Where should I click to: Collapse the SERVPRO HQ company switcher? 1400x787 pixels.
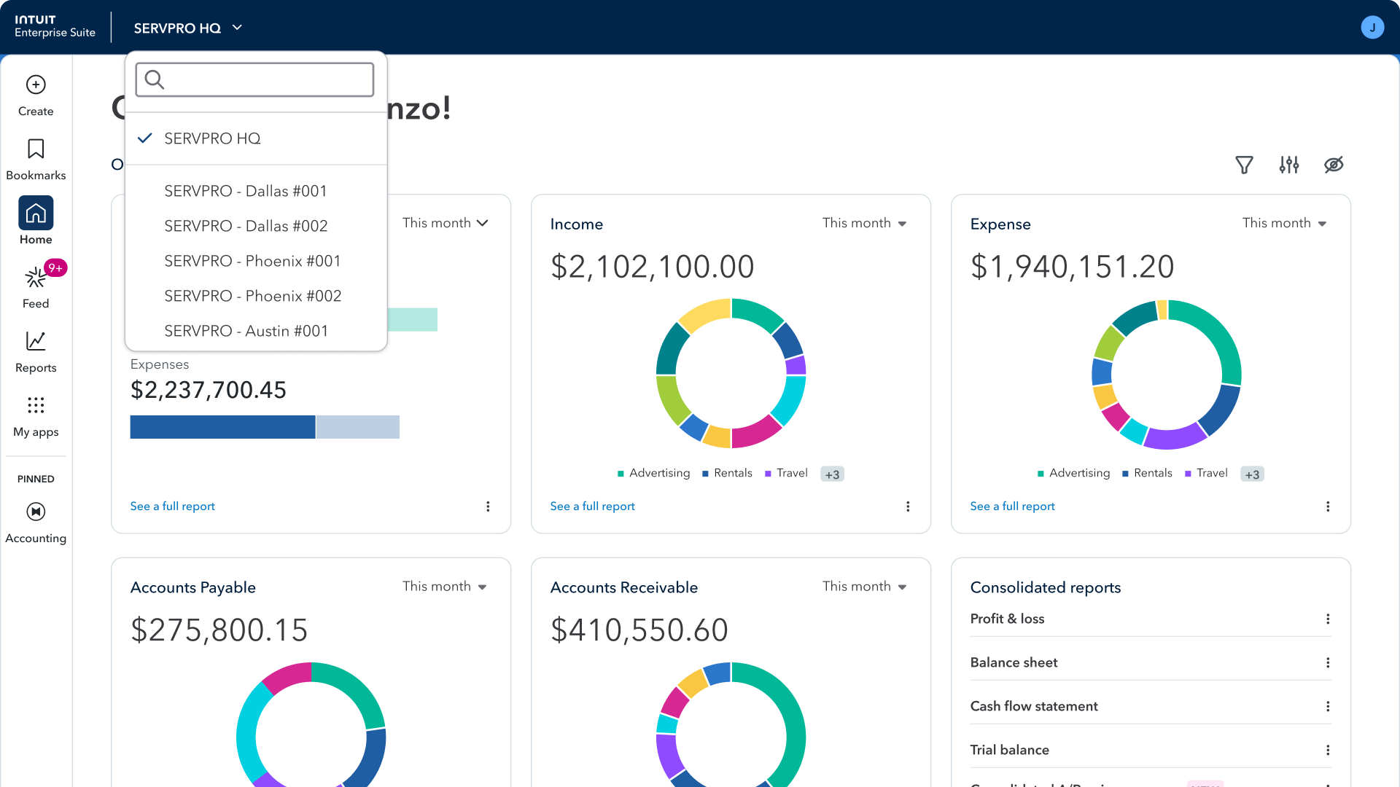pyautogui.click(x=187, y=28)
